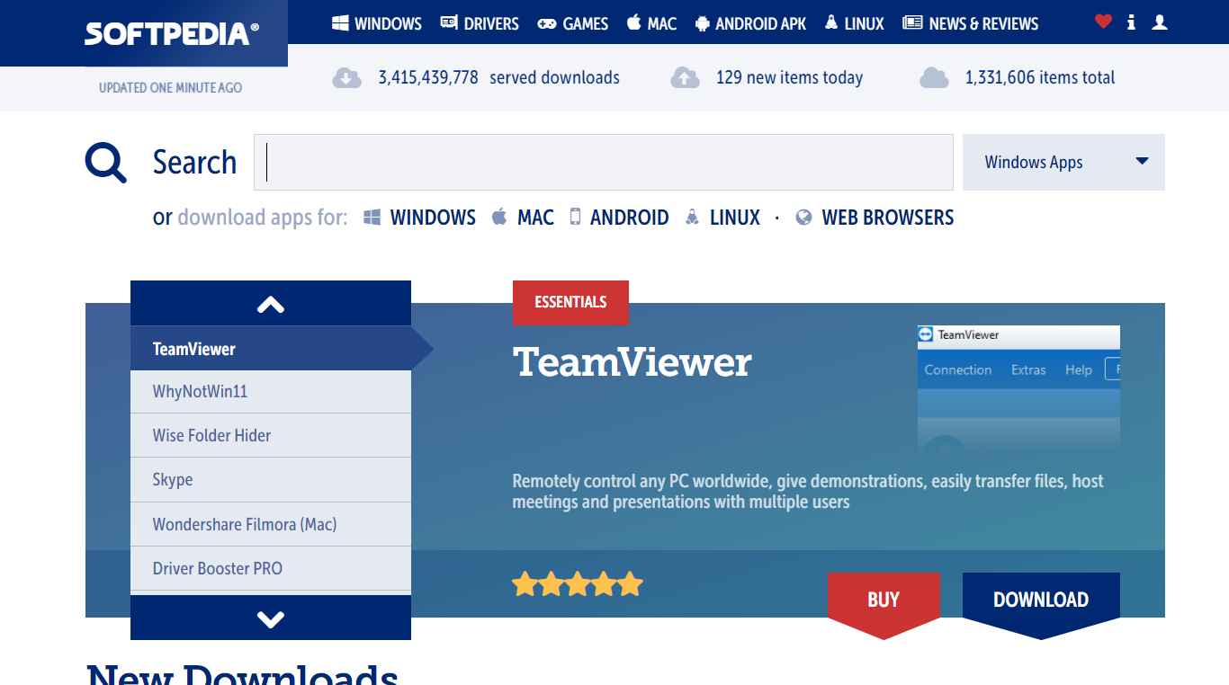Image resolution: width=1229 pixels, height=685 pixels.
Task: Click the '1,331,606 items total' text
Action: [1040, 77]
